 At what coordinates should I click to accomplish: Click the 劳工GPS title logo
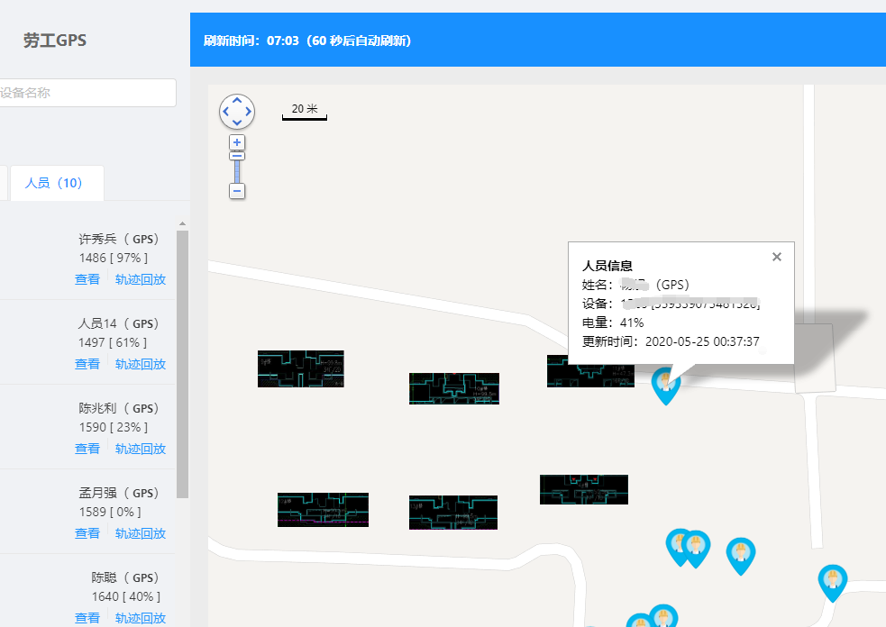[55, 41]
